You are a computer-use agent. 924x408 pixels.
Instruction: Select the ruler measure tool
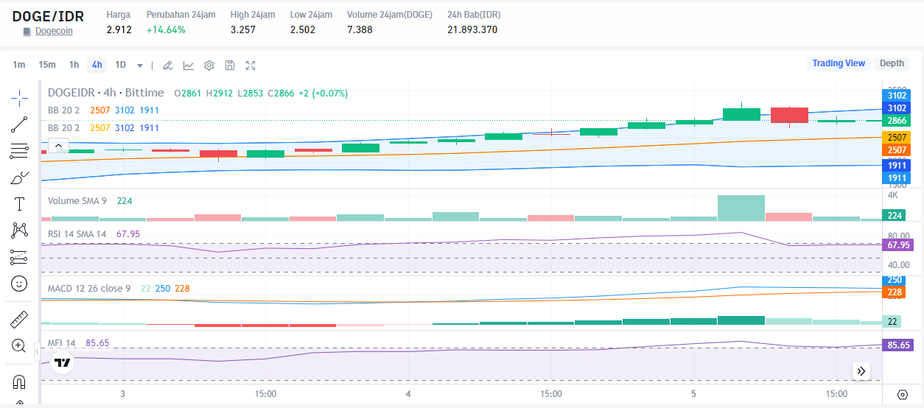pyautogui.click(x=19, y=320)
